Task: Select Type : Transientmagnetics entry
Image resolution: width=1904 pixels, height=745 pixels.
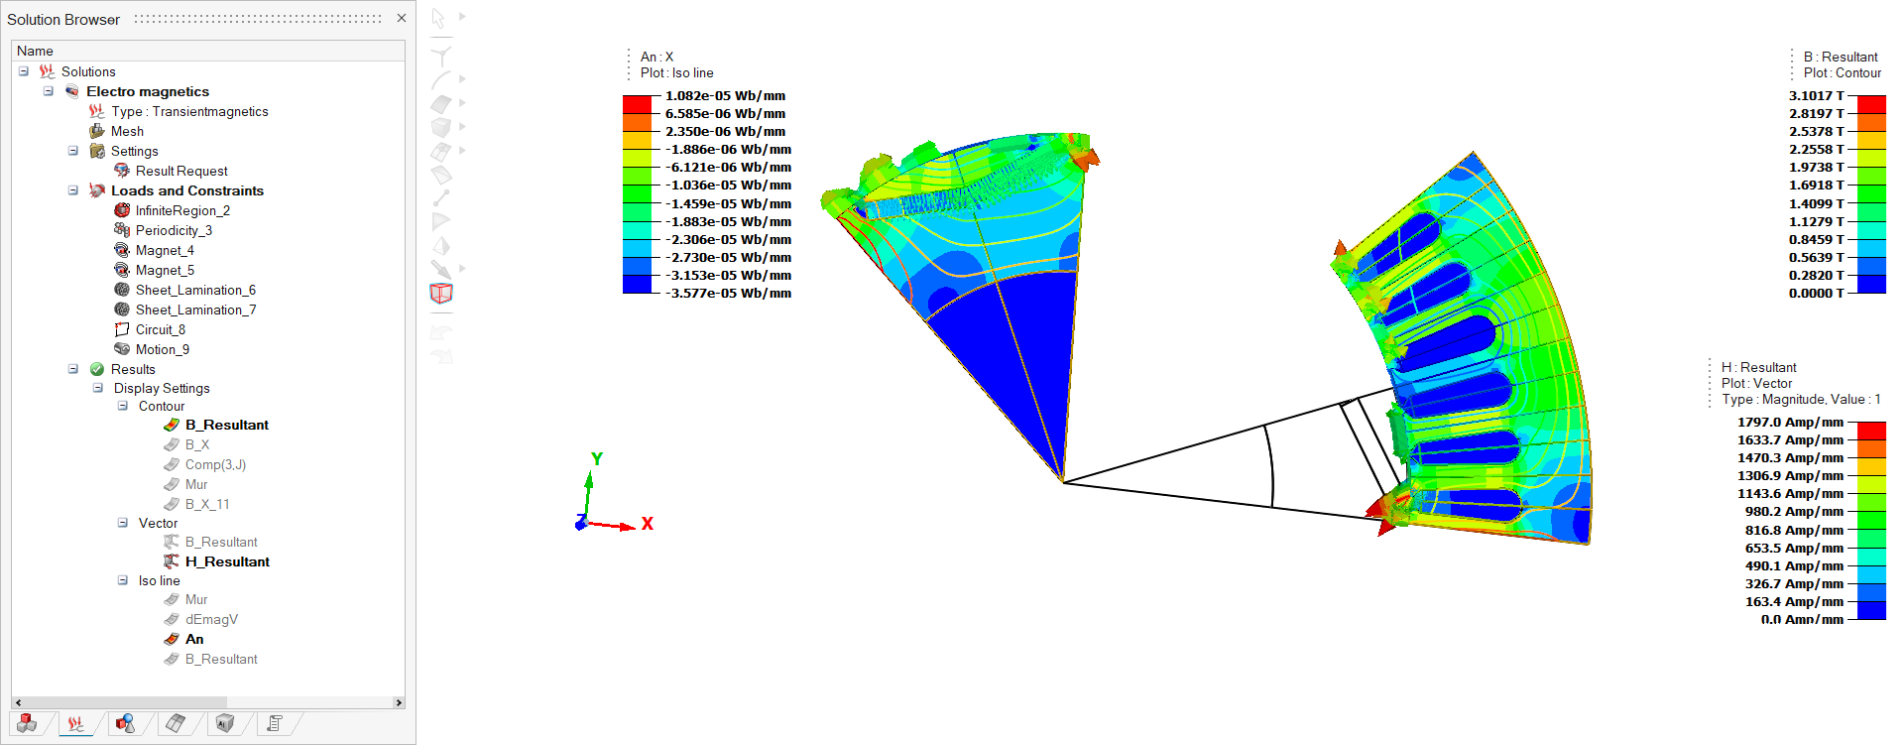Action: 189,111
